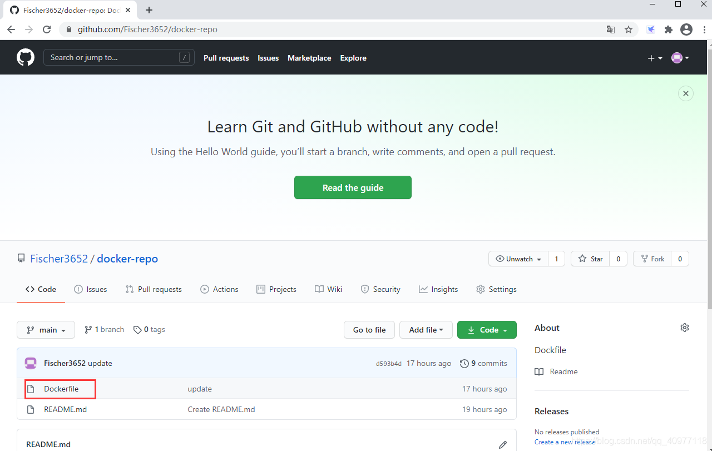Switch to the Wiki tab
Image resolution: width=712 pixels, height=451 pixels.
tap(328, 289)
